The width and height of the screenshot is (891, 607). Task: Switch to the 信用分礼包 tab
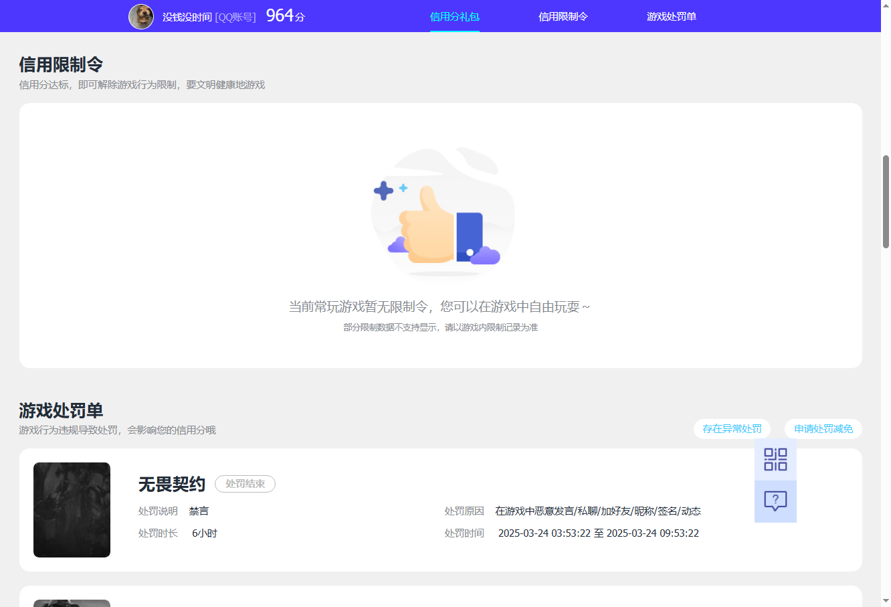pos(455,17)
